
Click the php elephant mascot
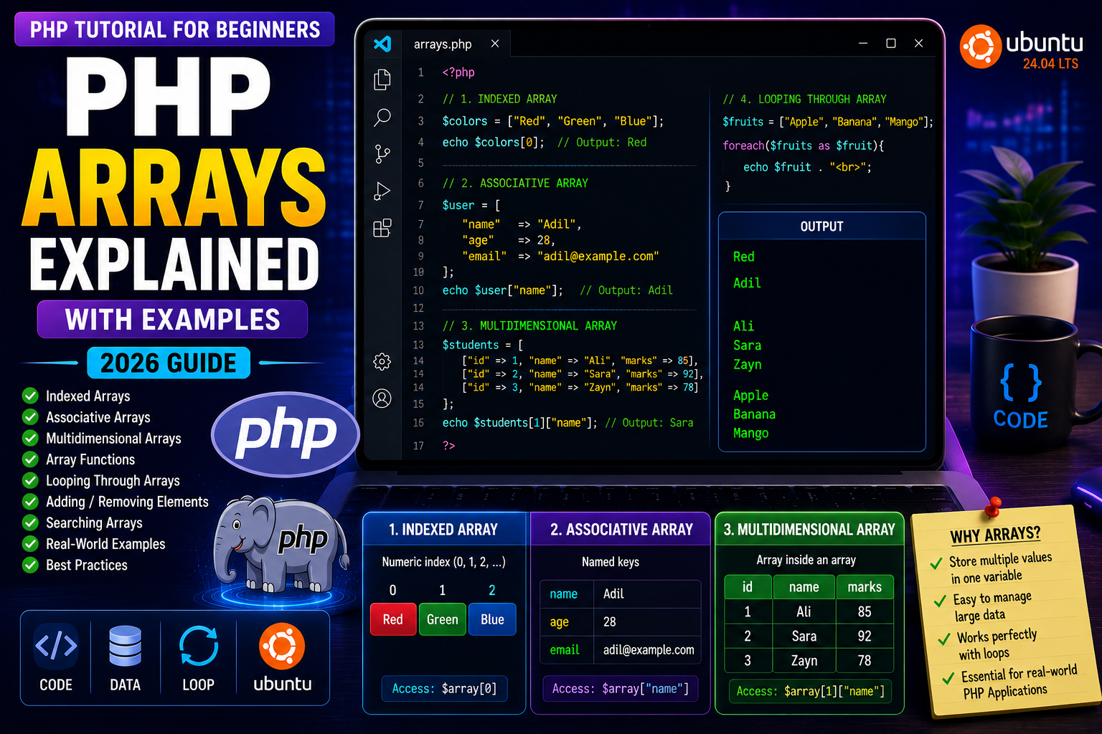coord(280,545)
